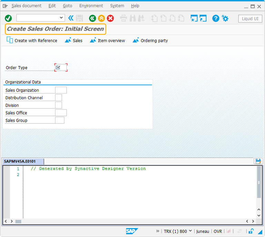Expand status bar with double chevron

click(157, 231)
